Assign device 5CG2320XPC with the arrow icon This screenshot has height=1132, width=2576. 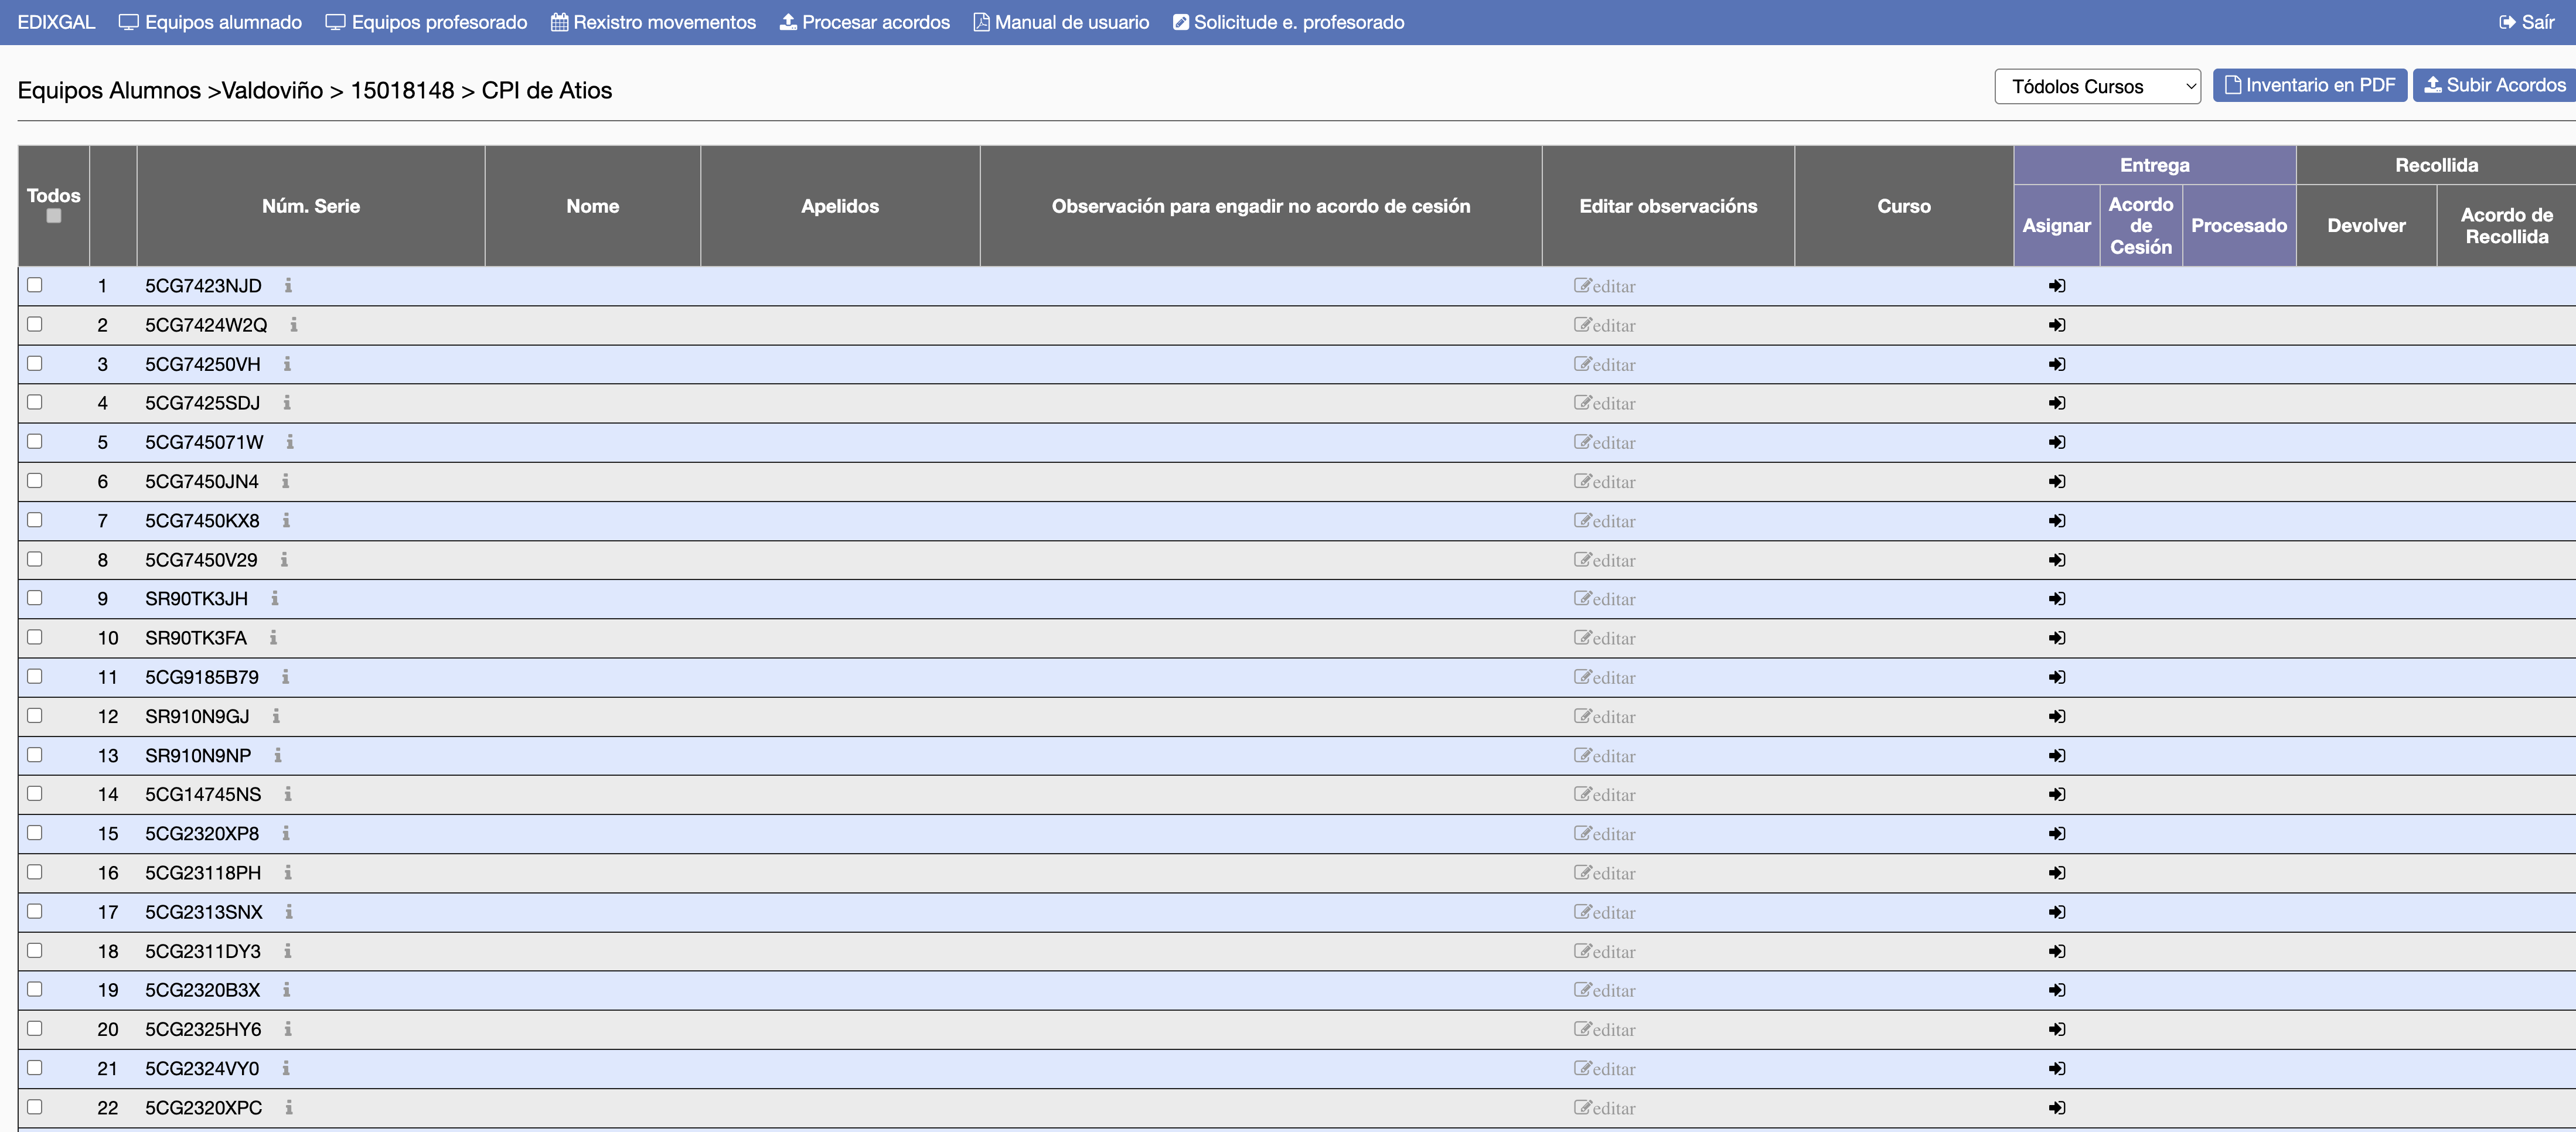coord(2056,1107)
